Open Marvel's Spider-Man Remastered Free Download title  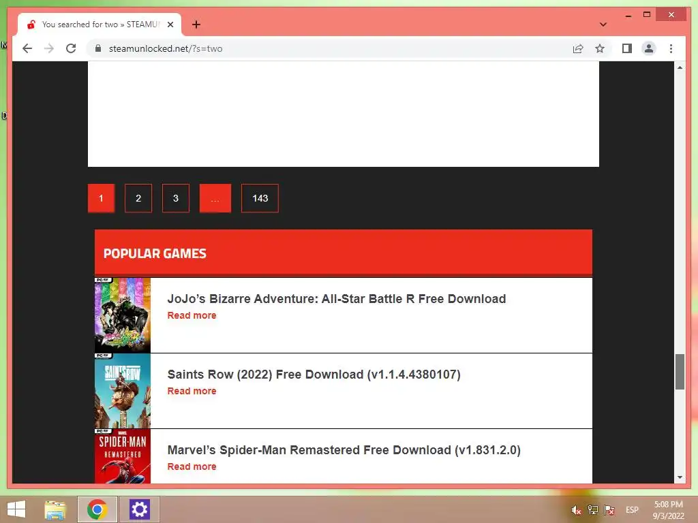344,450
